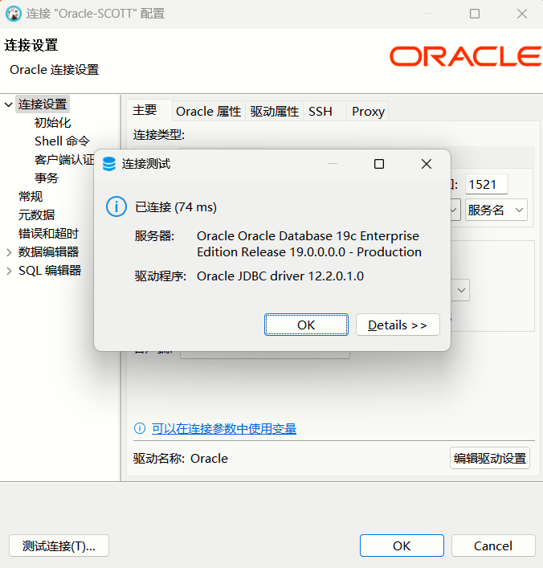543x568 pixels.
Task: Click the 连接类型: label
Action: pyautogui.click(x=159, y=135)
